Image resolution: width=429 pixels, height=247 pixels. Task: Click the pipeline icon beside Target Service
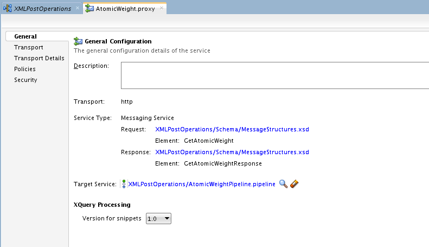(x=124, y=184)
